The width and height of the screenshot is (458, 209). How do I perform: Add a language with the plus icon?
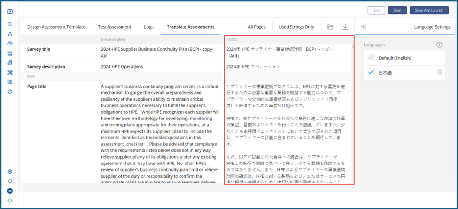(x=439, y=45)
